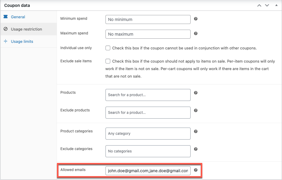Focus the Minimum spend field
The height and width of the screenshot is (180, 282).
click(148, 19)
